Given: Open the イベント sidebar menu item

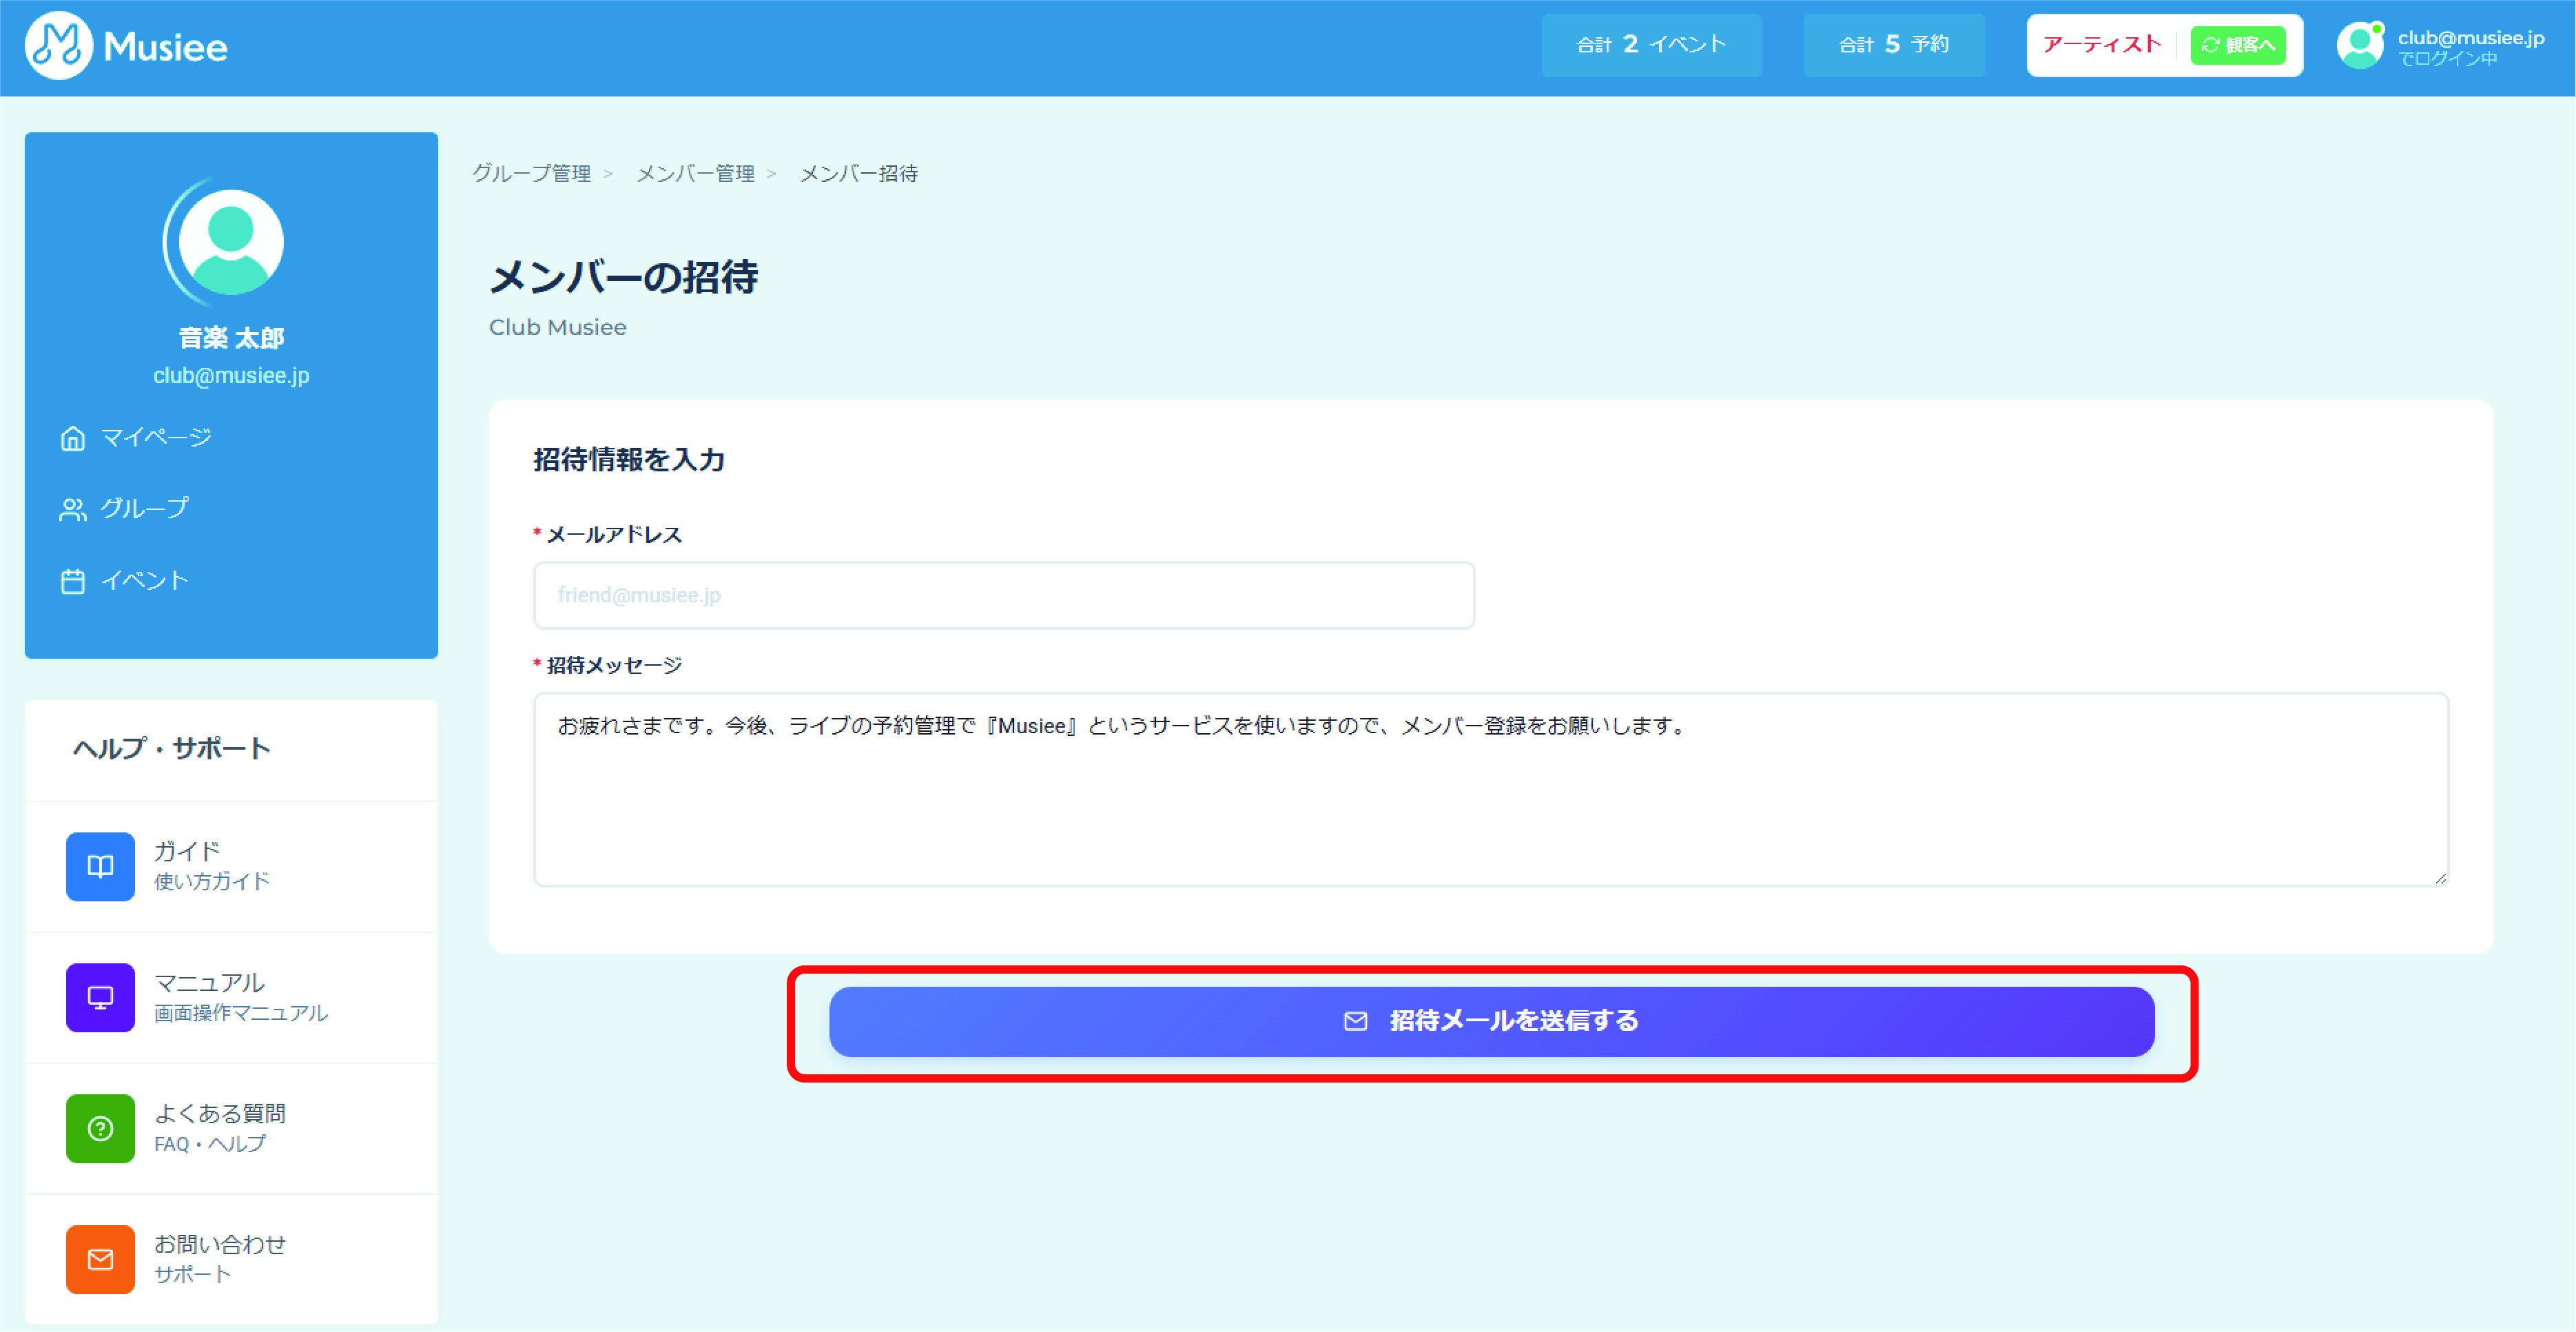Looking at the screenshot, I should pyautogui.click(x=144, y=580).
